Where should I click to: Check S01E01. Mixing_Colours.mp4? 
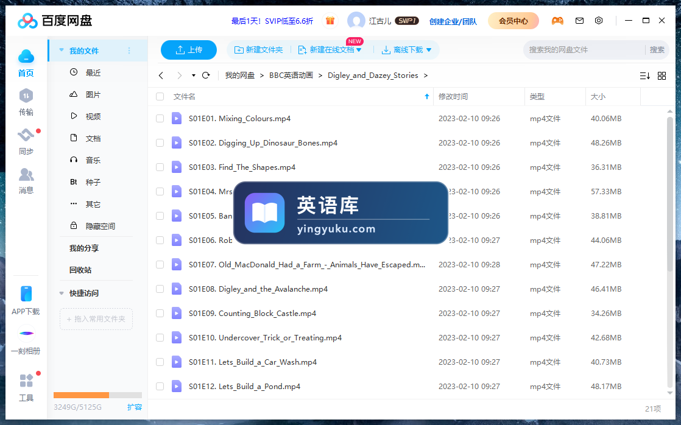(x=160, y=119)
